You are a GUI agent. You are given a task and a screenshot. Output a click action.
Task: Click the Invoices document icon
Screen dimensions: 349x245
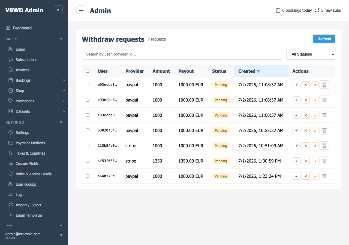[11, 70]
